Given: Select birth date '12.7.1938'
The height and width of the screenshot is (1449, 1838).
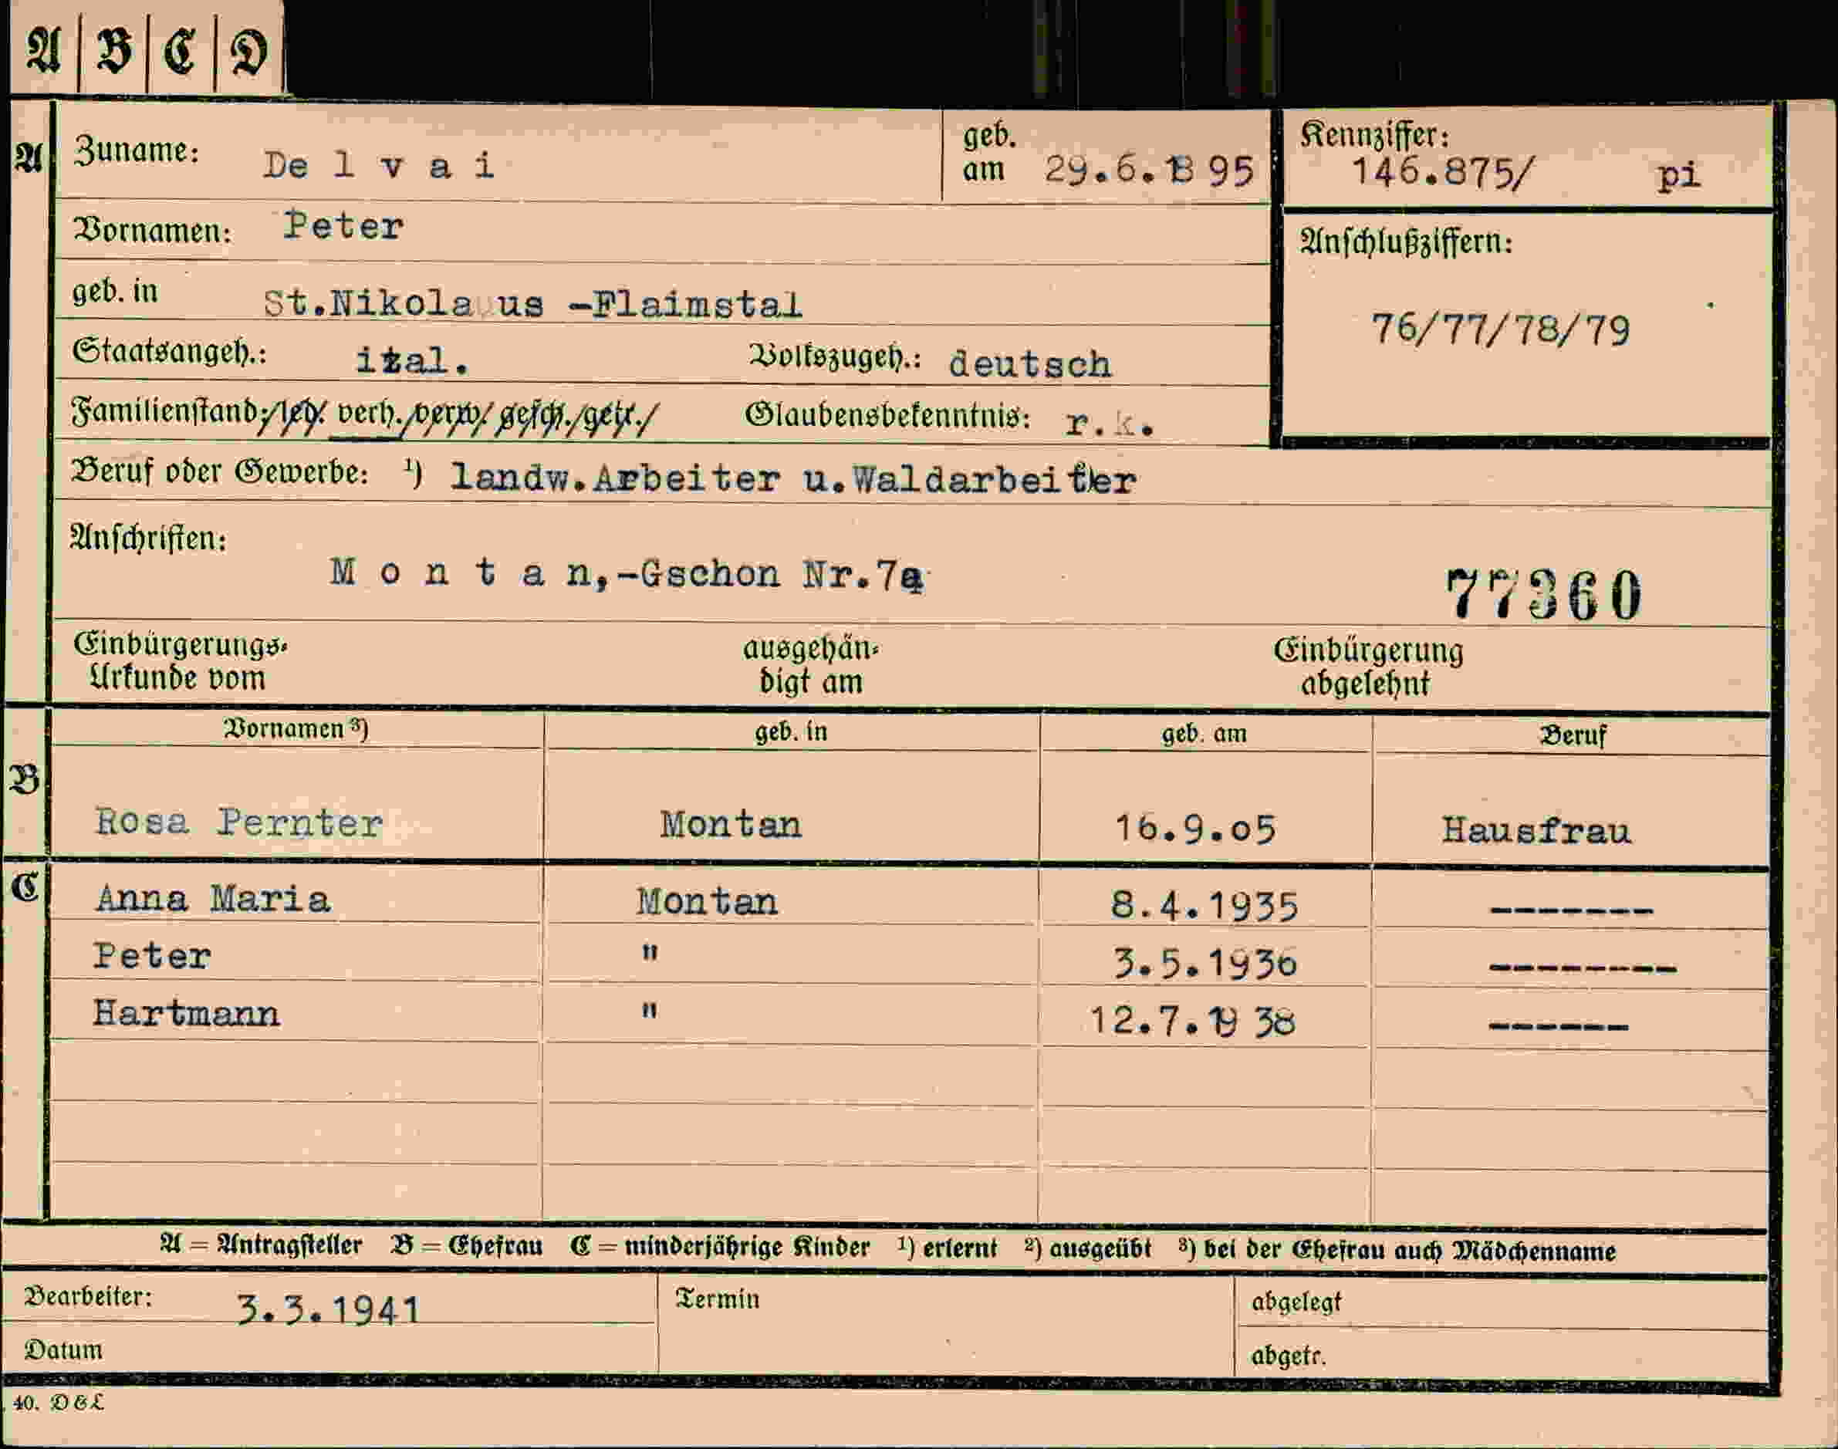Looking at the screenshot, I should [1192, 1021].
